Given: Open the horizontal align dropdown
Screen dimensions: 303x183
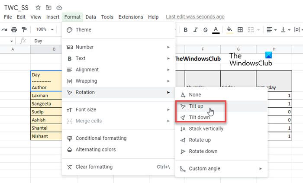Looking at the screenshot, I should (x=271, y=29).
